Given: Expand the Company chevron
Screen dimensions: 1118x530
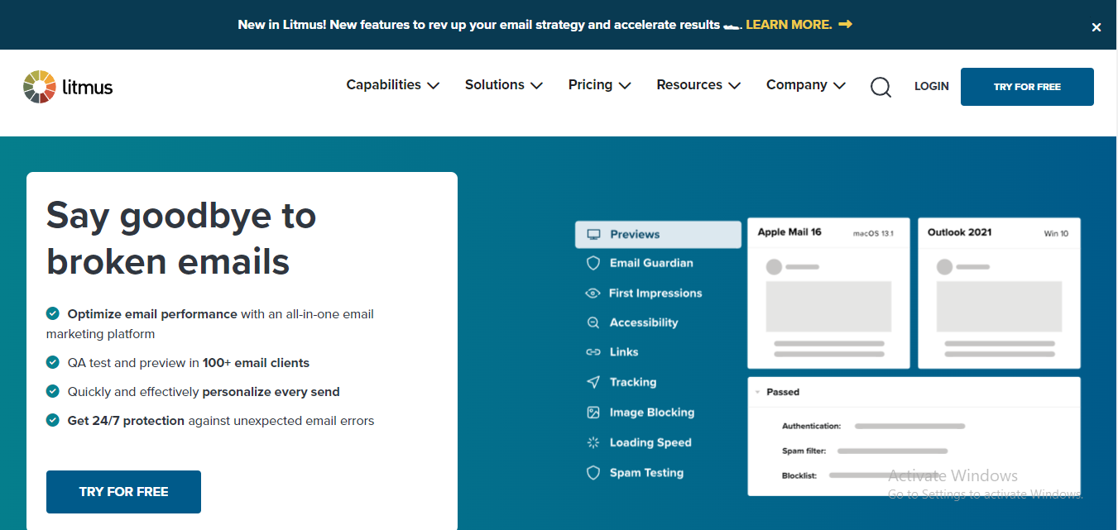Looking at the screenshot, I should [x=839, y=86].
